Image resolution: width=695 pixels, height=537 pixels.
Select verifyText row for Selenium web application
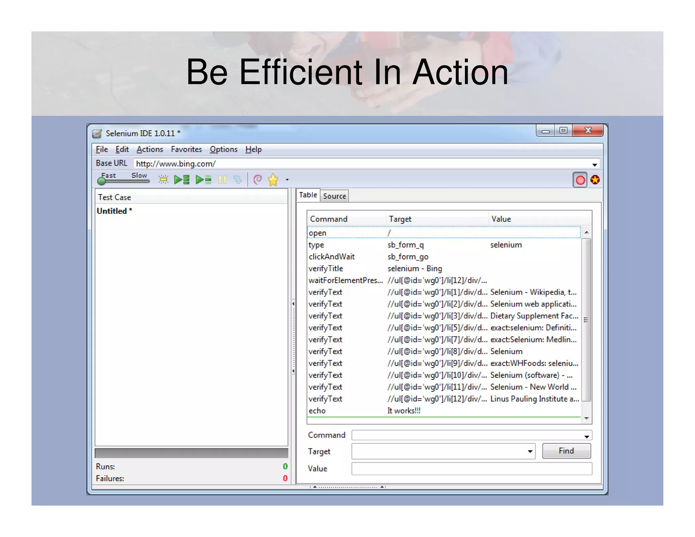click(444, 304)
